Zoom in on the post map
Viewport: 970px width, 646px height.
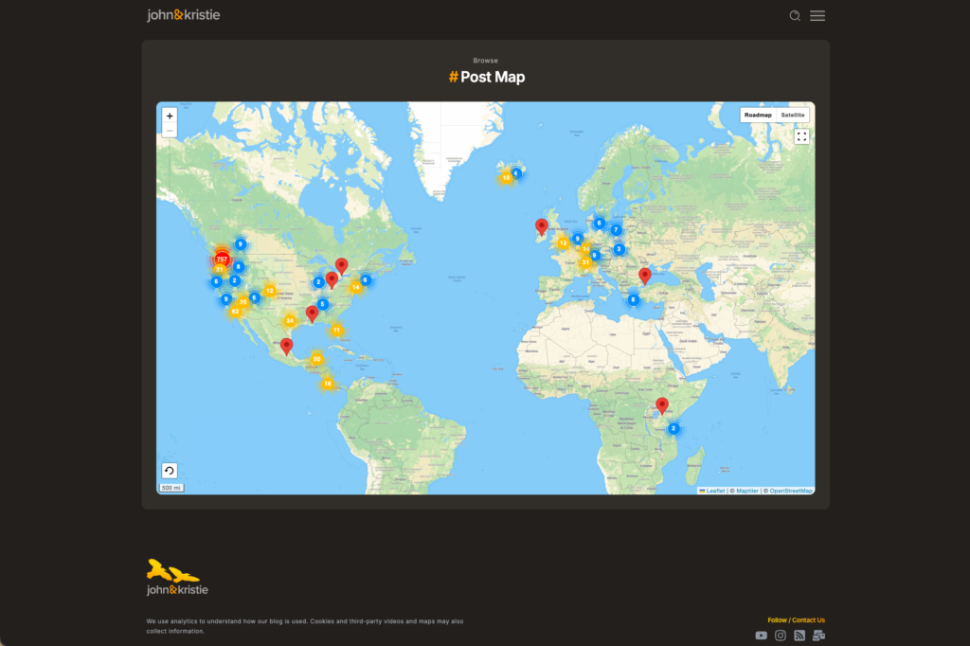point(170,116)
